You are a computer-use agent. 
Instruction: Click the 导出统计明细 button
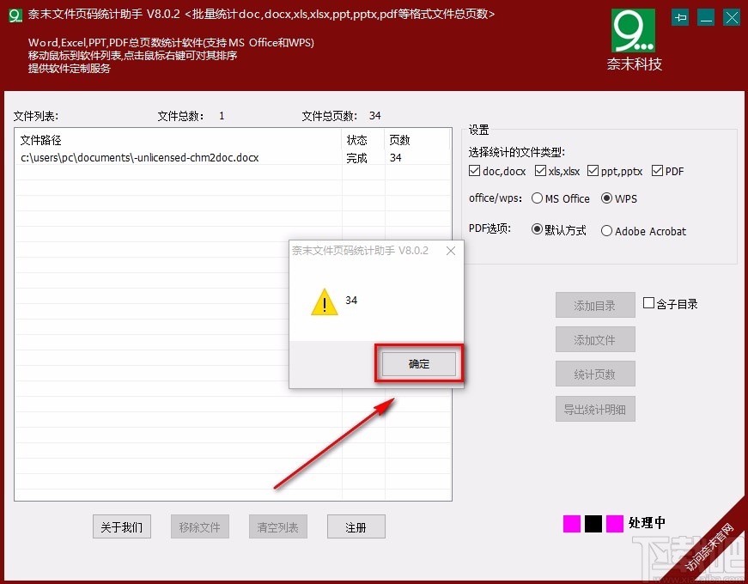pyautogui.click(x=595, y=409)
